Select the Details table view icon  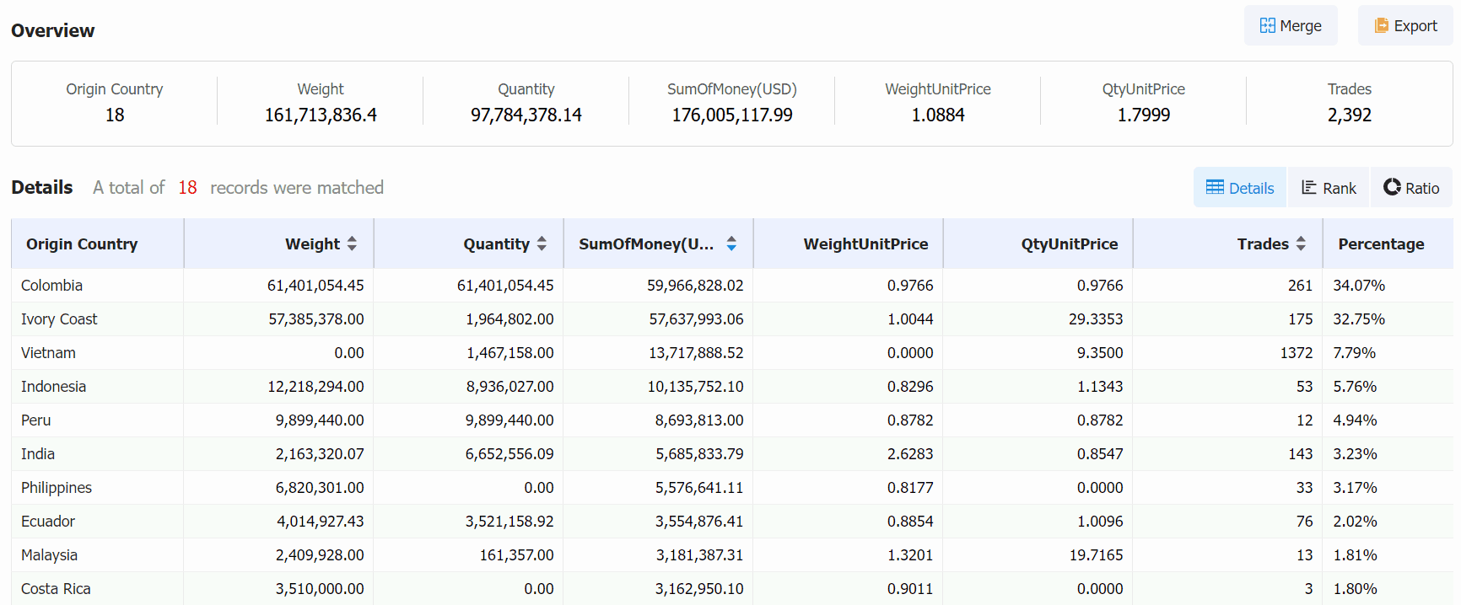coord(1215,187)
